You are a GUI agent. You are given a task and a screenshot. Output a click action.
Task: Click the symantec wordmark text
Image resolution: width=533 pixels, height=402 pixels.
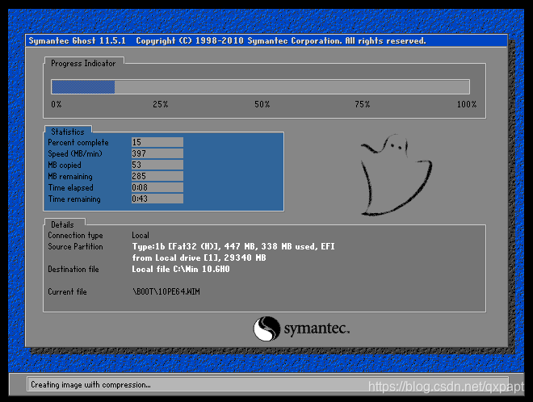[317, 329]
